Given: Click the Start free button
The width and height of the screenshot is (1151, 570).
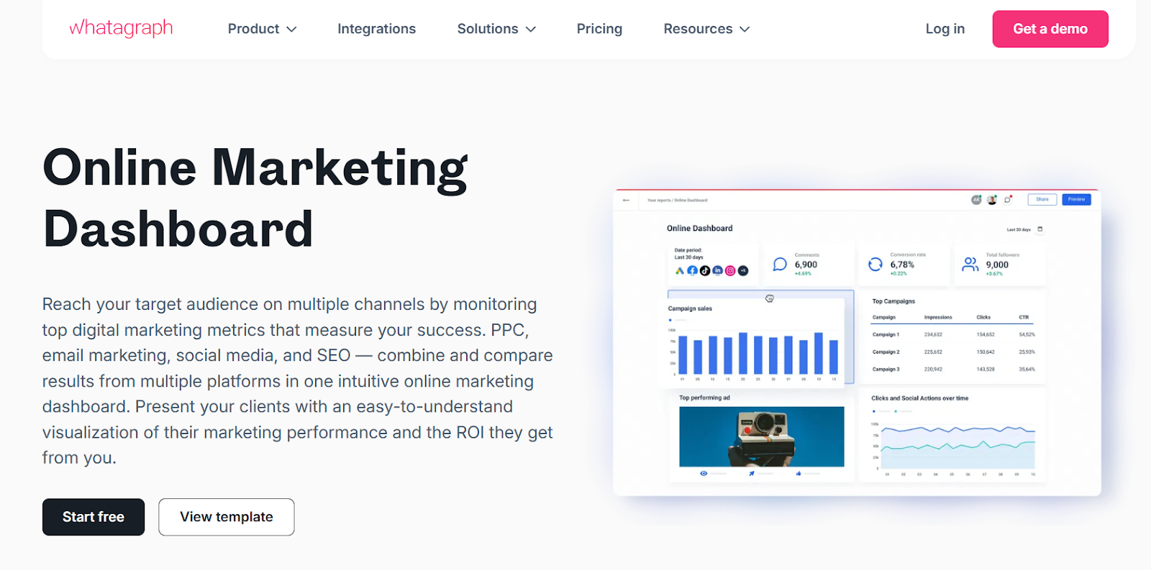Looking at the screenshot, I should pyautogui.click(x=94, y=517).
